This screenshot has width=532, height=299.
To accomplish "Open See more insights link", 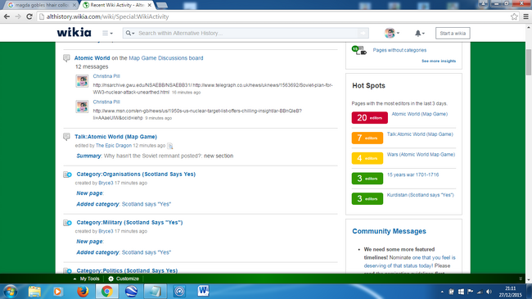I will coord(439,61).
